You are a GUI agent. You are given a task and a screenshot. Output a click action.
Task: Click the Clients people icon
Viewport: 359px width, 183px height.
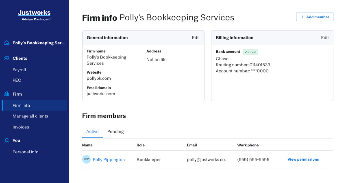tap(7, 58)
